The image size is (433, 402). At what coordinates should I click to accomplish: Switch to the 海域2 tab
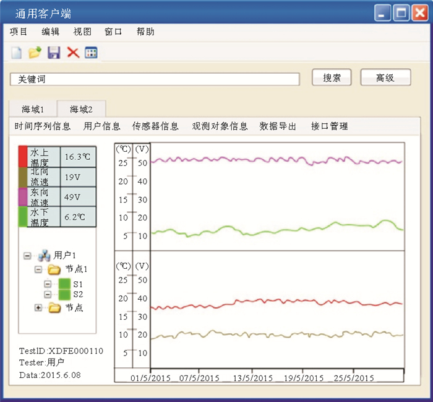click(81, 109)
